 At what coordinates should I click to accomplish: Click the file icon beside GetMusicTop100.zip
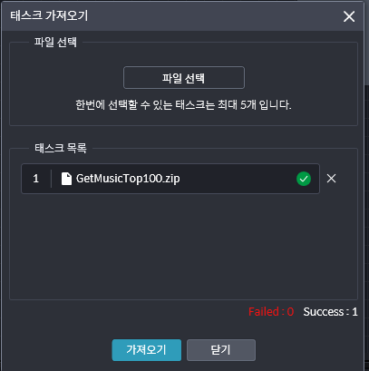pyautogui.click(x=66, y=179)
